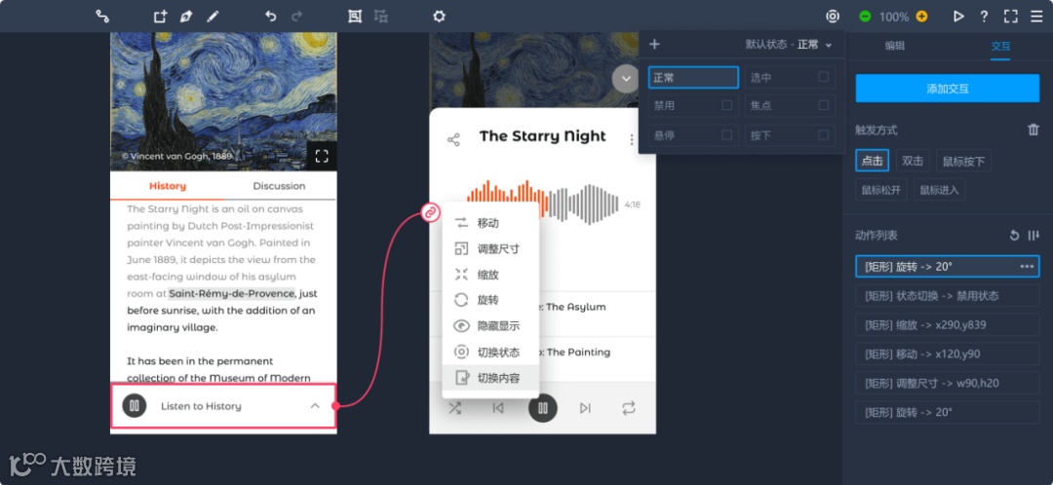The width and height of the screenshot is (1053, 485).
Task: Select the pencil tool in top toolbar
Action: (213, 17)
